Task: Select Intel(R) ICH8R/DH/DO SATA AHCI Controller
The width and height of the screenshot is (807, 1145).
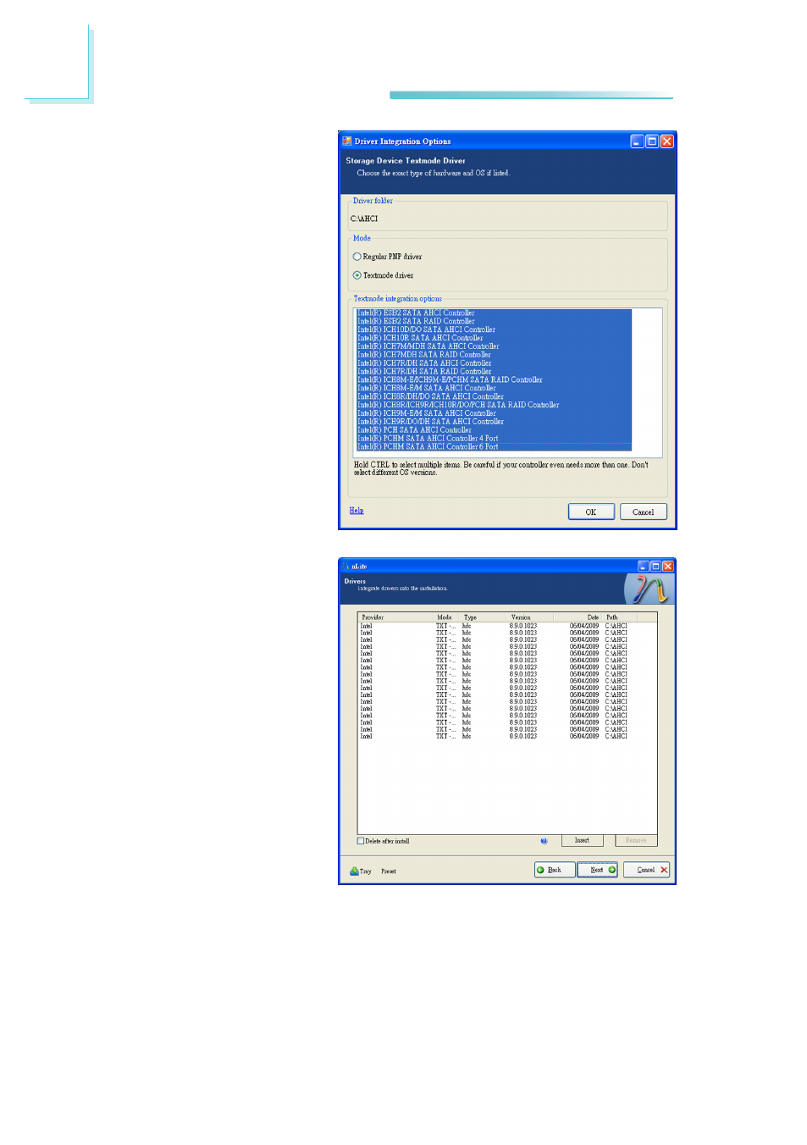Action: (494, 397)
